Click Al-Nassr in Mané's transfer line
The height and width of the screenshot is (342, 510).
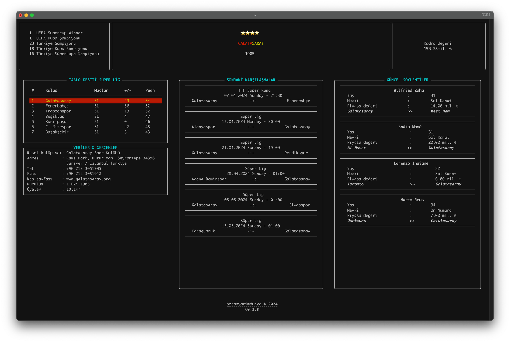pyautogui.click(x=357, y=148)
